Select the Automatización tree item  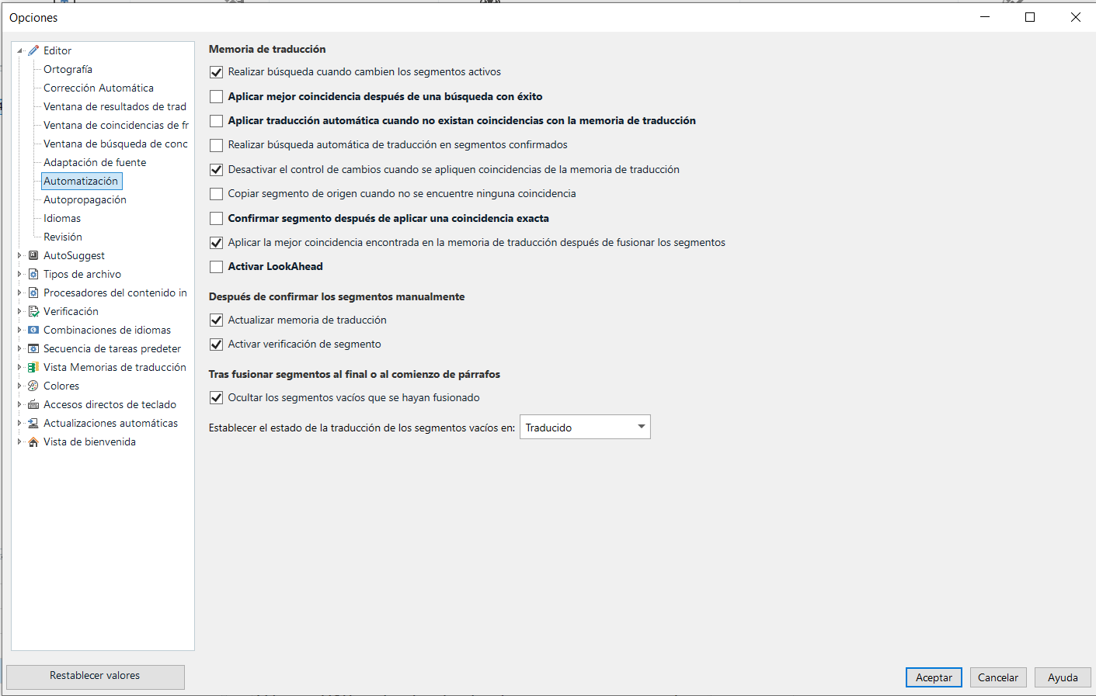tap(81, 181)
